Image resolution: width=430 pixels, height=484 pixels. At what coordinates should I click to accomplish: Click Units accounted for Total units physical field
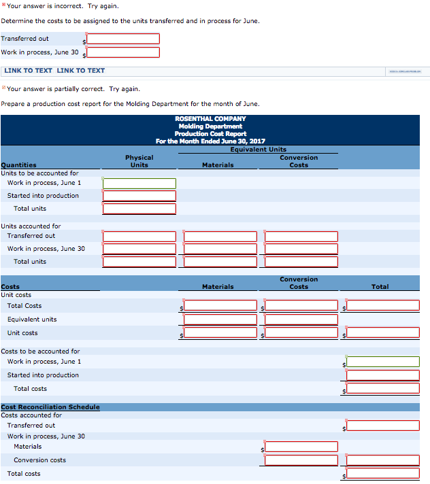click(139, 262)
